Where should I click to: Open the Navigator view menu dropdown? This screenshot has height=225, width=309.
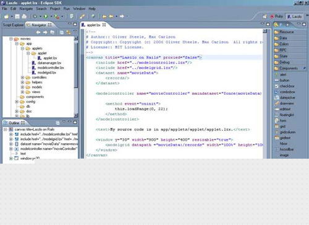click(x=75, y=31)
